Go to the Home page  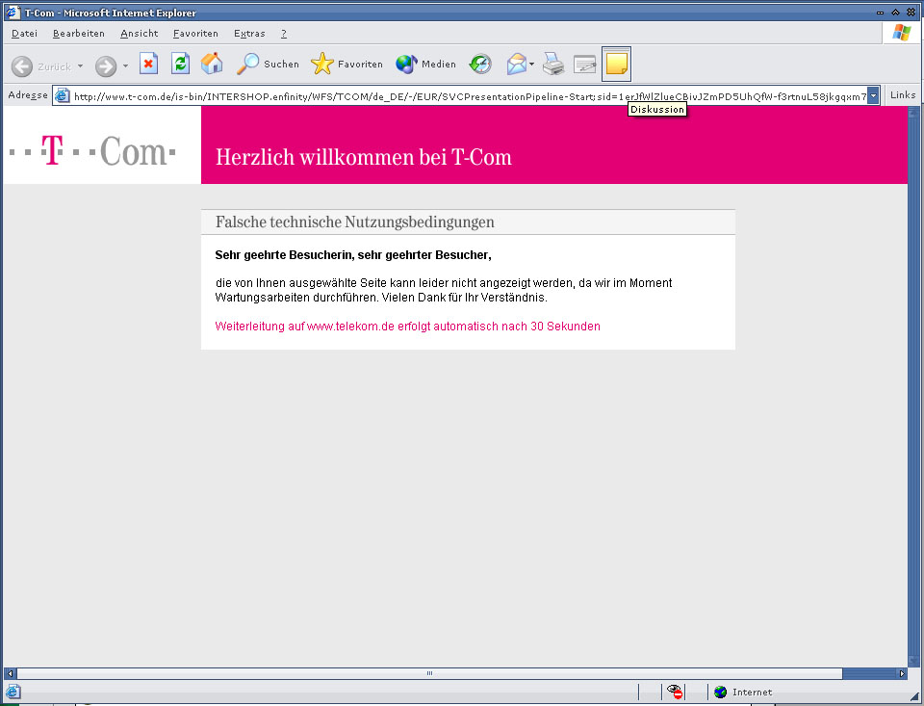pyautogui.click(x=212, y=65)
